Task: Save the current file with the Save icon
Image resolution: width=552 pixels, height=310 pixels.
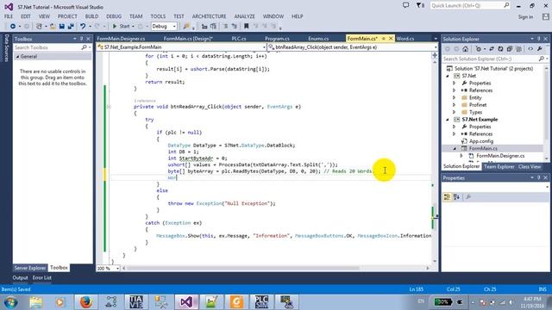Action: pos(61,26)
